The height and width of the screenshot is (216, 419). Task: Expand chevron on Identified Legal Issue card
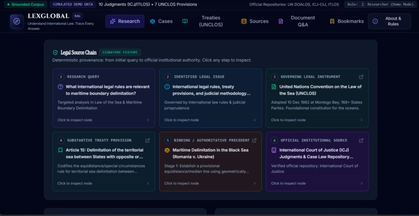254,120
